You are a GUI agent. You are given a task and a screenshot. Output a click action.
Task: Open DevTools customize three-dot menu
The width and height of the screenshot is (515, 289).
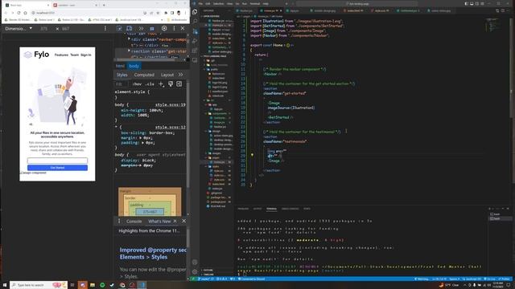[x=174, y=29]
